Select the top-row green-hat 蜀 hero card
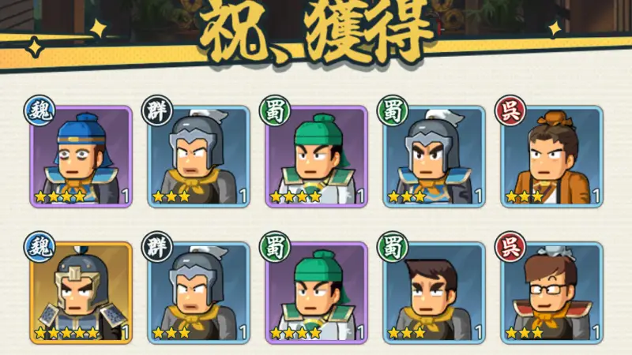The image size is (632, 355). point(317,156)
